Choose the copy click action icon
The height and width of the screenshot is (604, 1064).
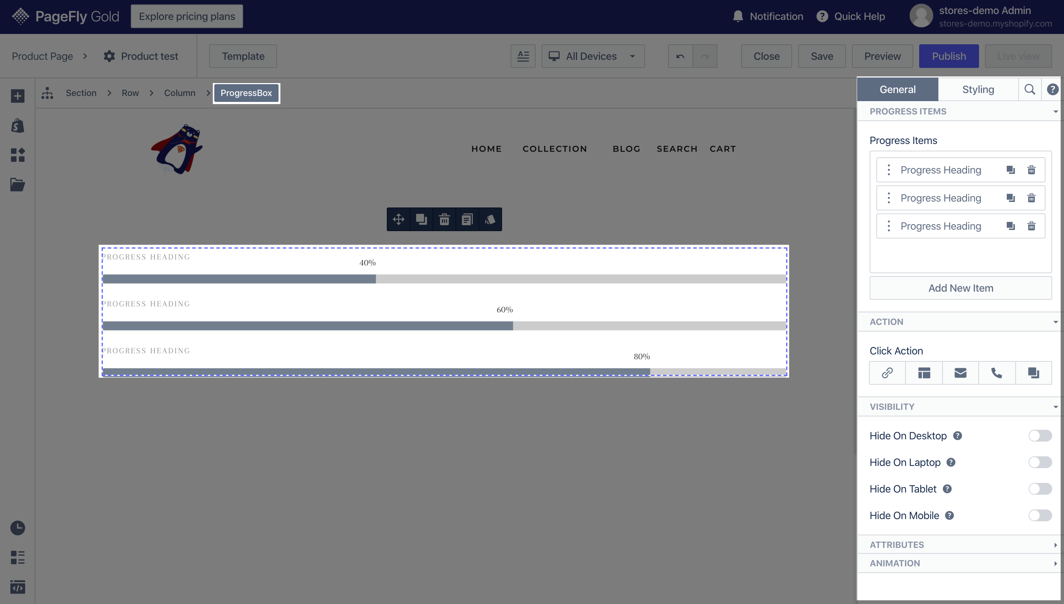point(1033,373)
